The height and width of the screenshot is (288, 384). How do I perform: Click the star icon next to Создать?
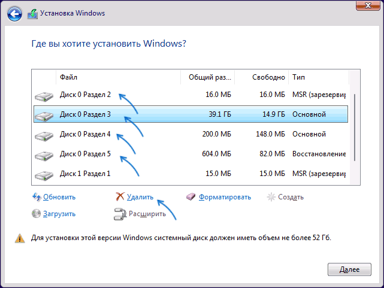271,197
